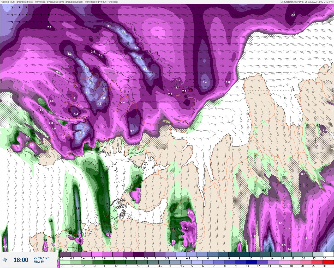Click the 3.0 precipitation value on map
The image size is (334, 268).
tap(76, 114)
